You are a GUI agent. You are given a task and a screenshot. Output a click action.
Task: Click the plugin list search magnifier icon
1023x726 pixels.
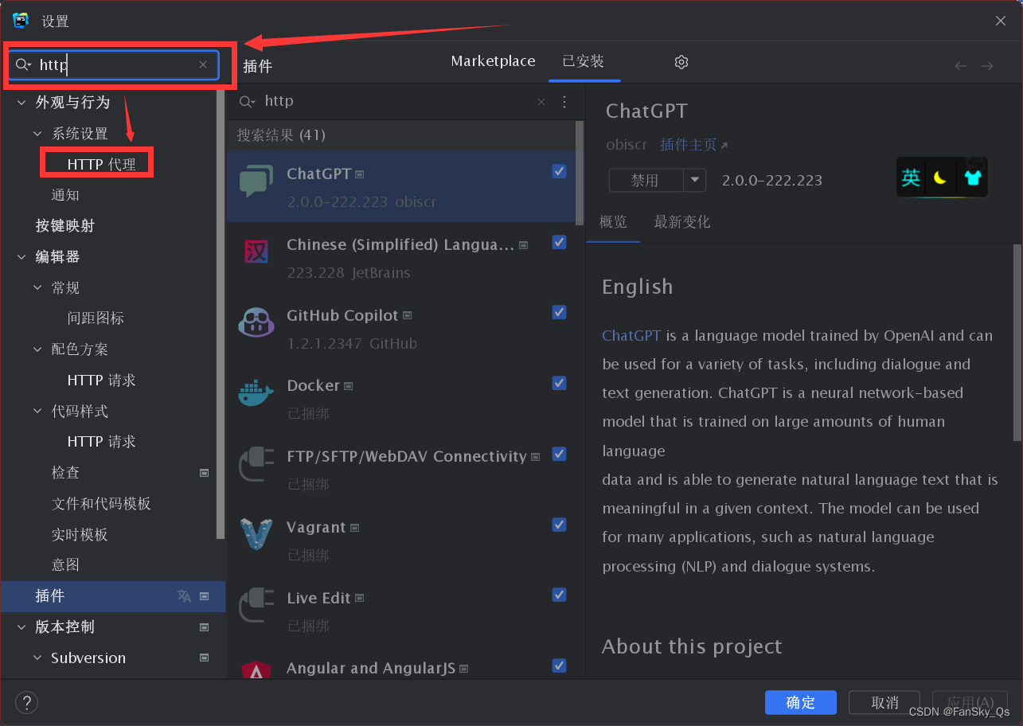(x=248, y=102)
